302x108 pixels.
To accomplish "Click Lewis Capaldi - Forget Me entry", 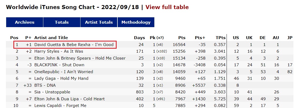I will click(x=60, y=106).
